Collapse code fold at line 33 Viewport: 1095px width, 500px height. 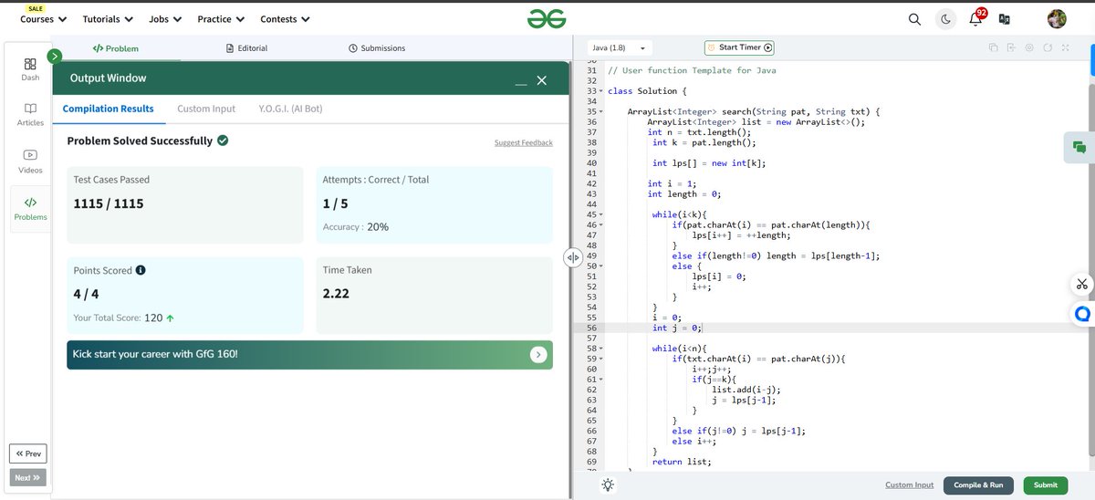click(x=601, y=91)
